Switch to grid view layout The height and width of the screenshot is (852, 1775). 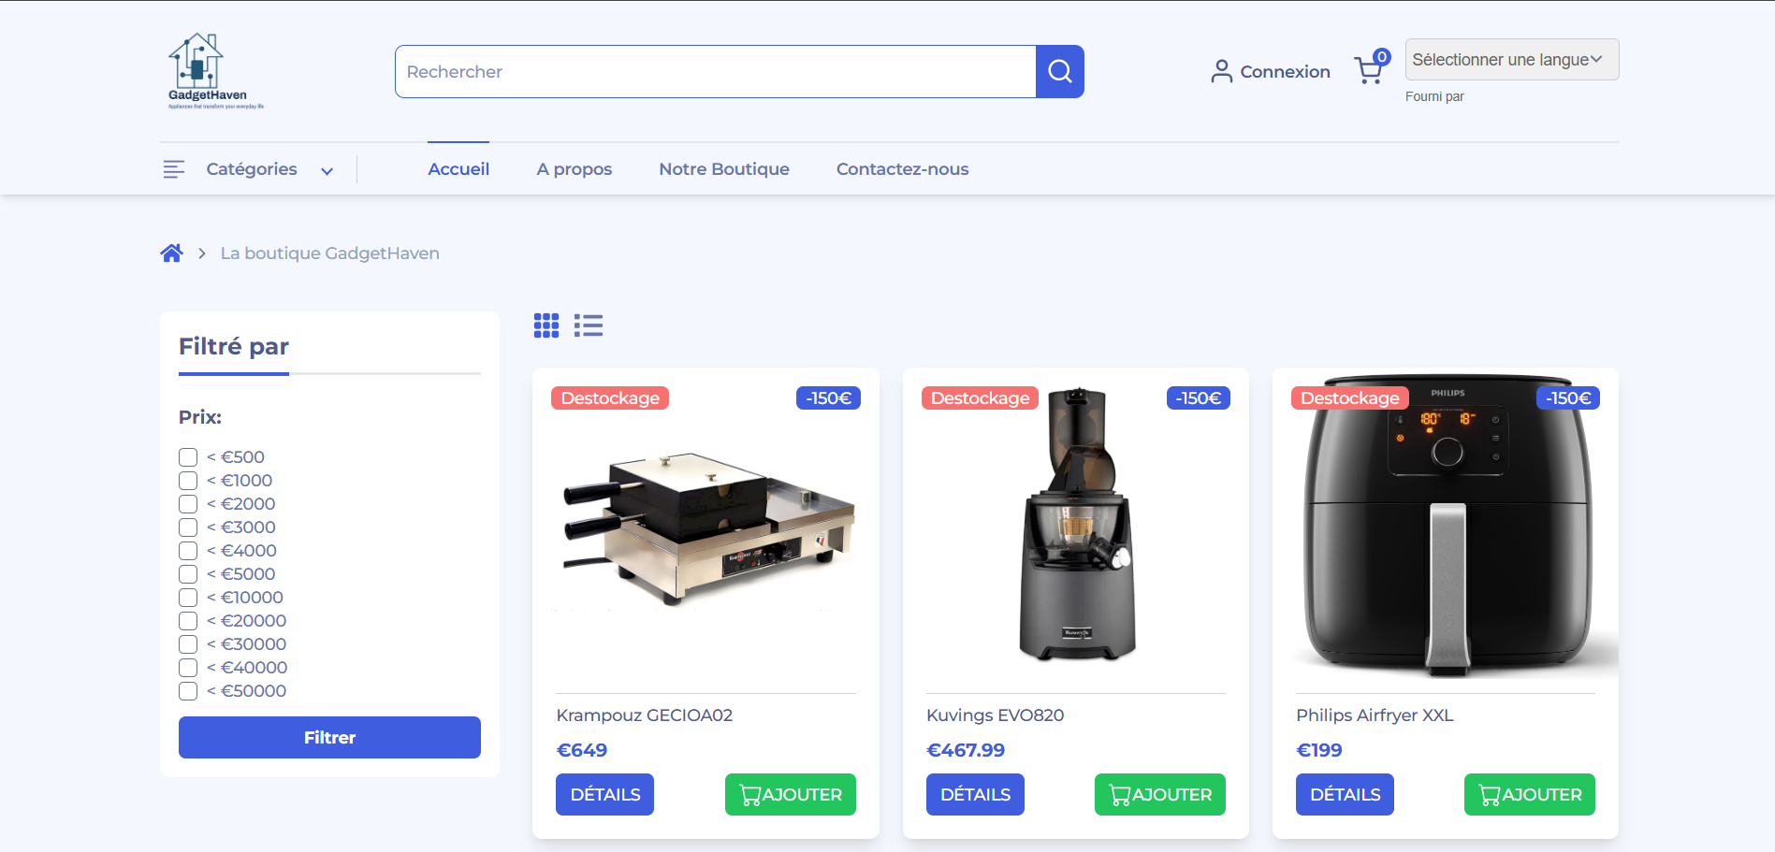click(x=546, y=325)
